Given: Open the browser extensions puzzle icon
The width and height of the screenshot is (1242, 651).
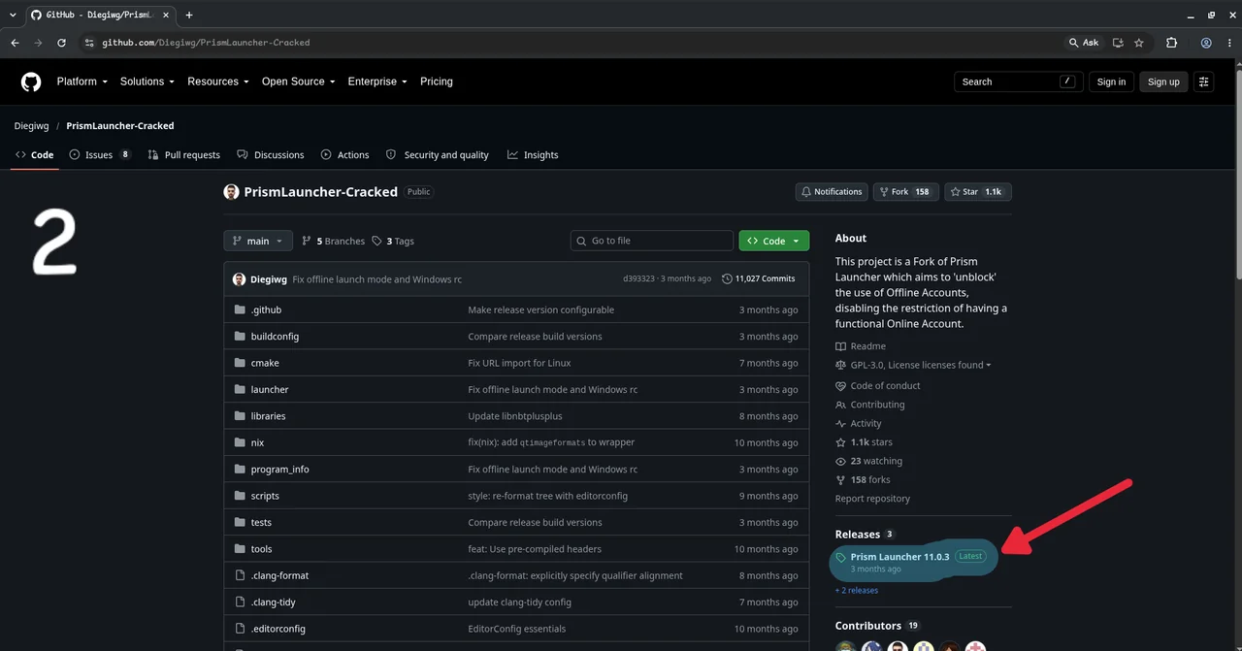Looking at the screenshot, I should click(1171, 43).
